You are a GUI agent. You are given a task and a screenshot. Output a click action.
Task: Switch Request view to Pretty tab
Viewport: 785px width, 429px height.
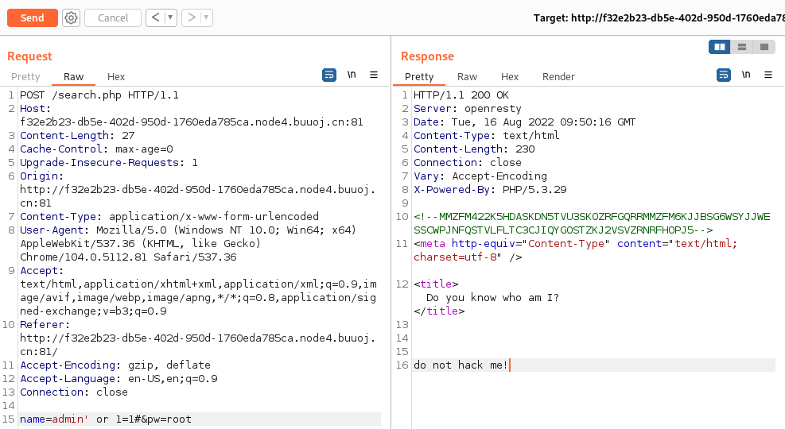pyautogui.click(x=25, y=76)
